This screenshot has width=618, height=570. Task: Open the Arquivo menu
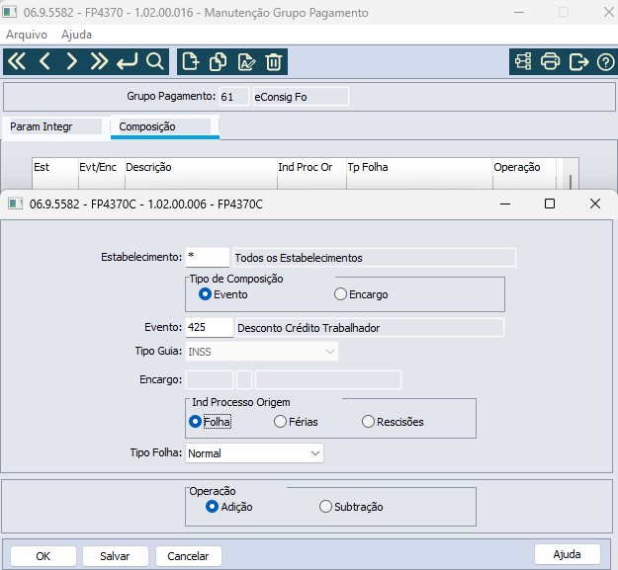[x=27, y=35]
